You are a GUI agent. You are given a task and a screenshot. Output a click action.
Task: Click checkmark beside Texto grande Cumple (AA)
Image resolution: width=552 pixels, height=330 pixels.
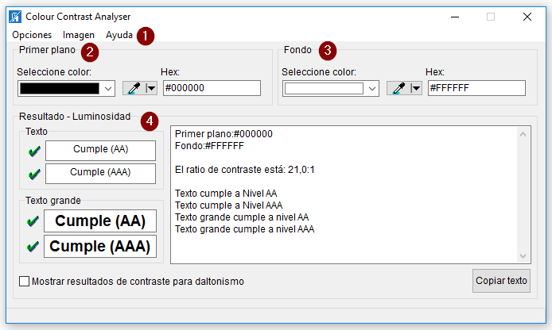click(x=33, y=221)
